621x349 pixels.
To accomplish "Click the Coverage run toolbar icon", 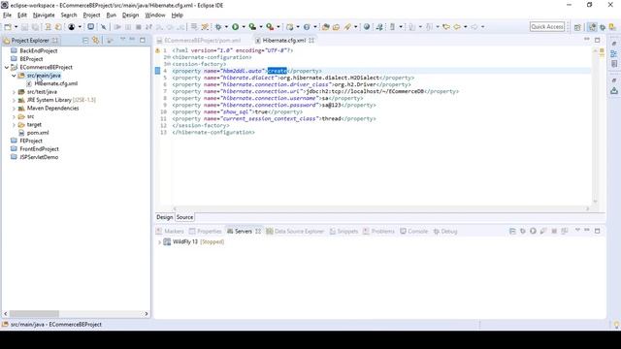I will point(252,27).
